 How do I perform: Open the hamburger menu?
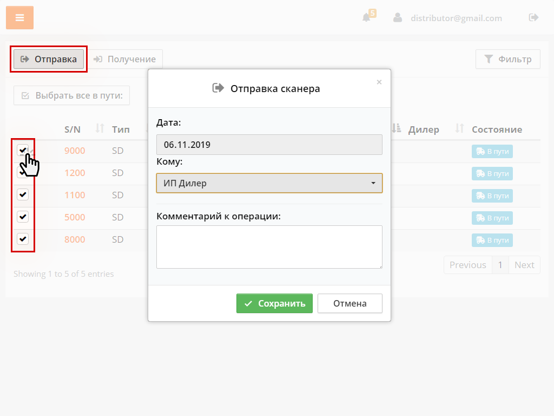[x=19, y=18]
